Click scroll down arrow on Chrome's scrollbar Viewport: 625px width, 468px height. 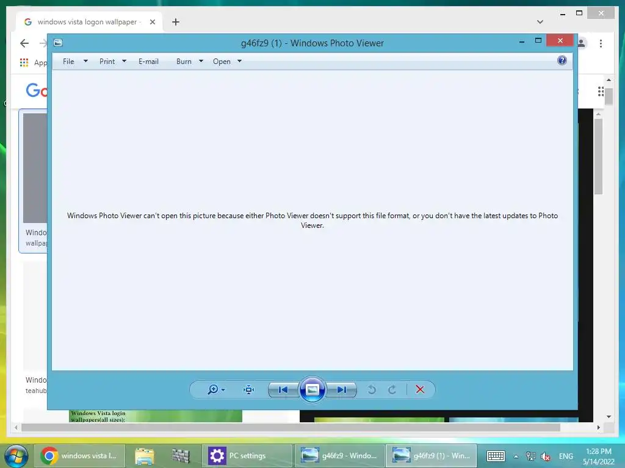(609, 417)
